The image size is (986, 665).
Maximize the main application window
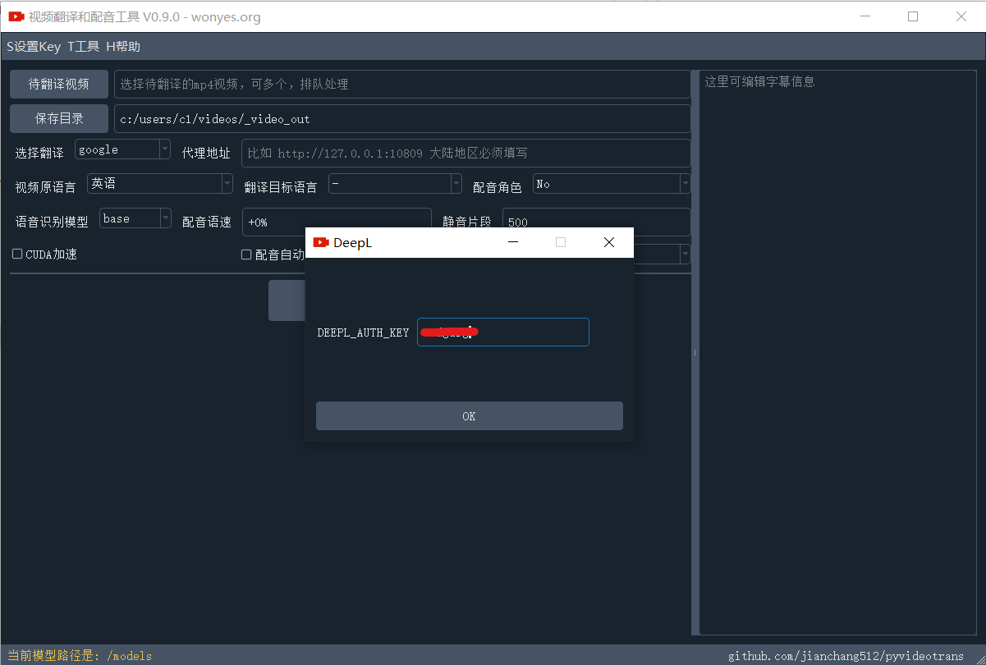(913, 16)
